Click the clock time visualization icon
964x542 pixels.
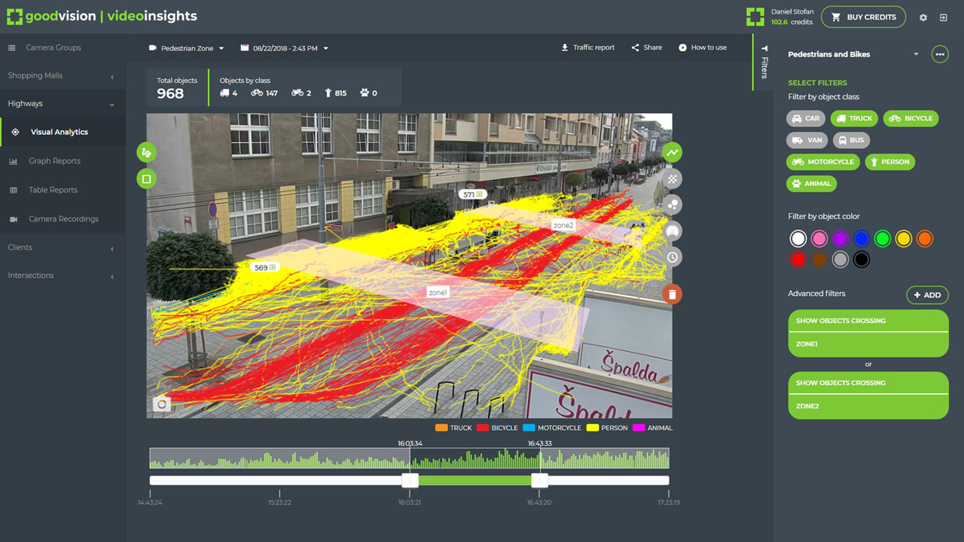coord(673,257)
